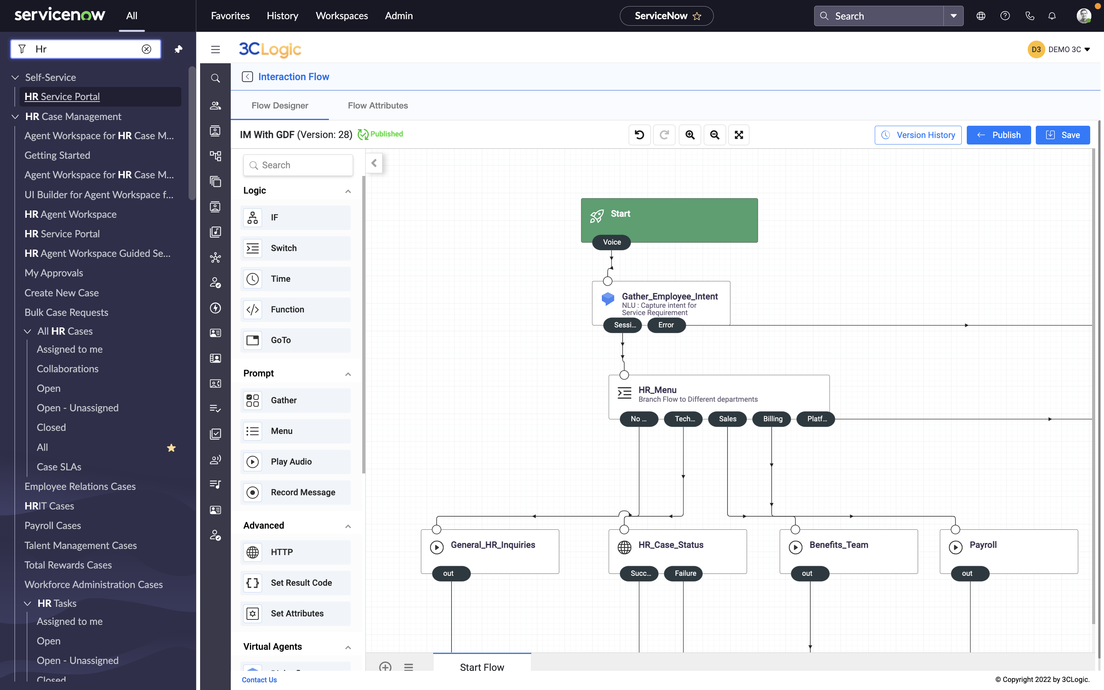The image size is (1104, 690).
Task: Select HR Case Management in sidebar
Action: [x=73, y=116]
